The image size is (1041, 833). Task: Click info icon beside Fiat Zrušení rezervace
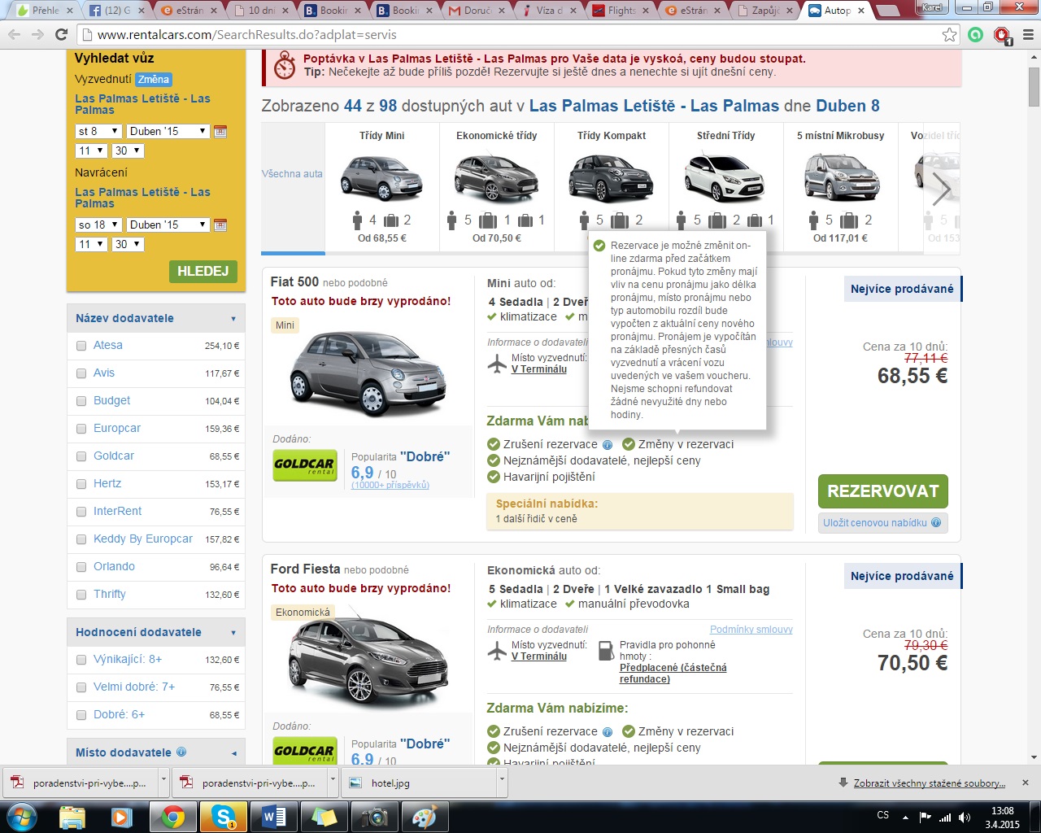pos(607,445)
